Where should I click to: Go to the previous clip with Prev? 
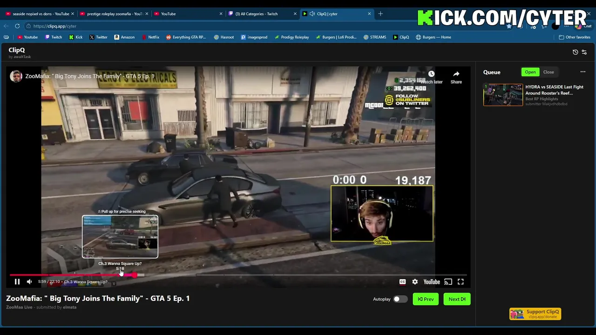click(x=426, y=299)
